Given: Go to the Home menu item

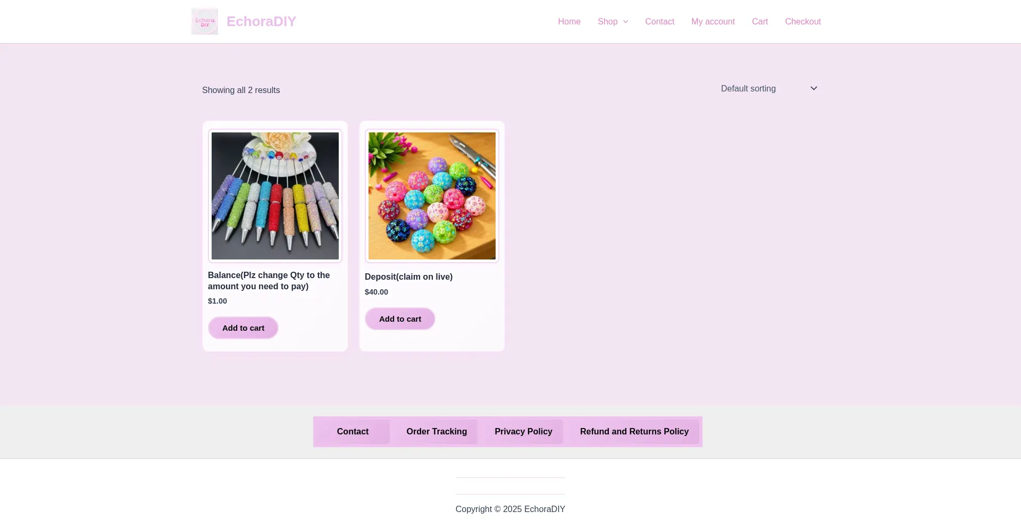Looking at the screenshot, I should pos(569,21).
